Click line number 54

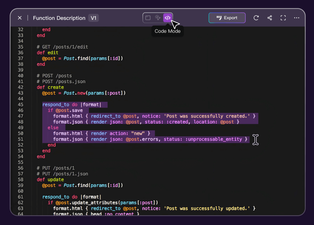point(21,157)
